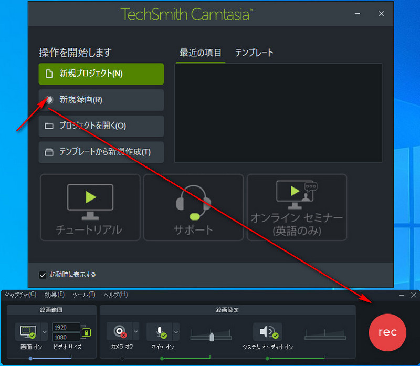Minimize the recorder toolbar window
This screenshot has width=420, height=366.
(x=402, y=295)
